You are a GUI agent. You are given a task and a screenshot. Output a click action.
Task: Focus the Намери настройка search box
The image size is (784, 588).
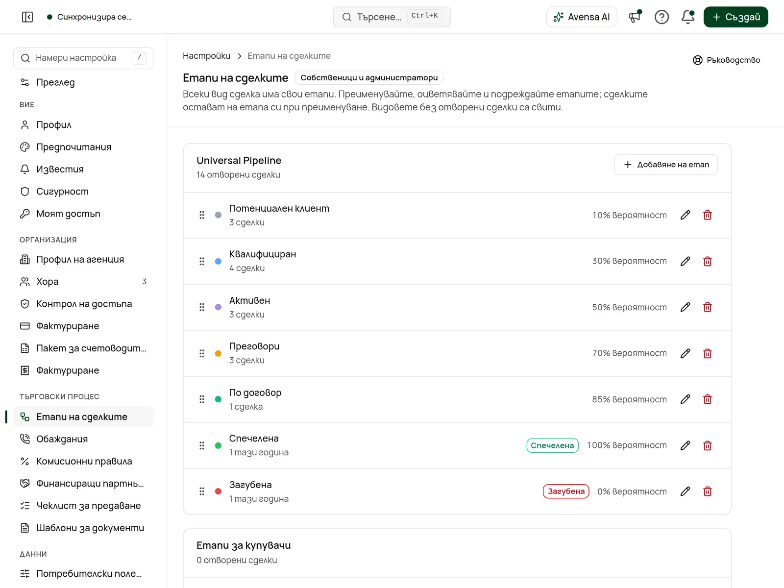pyautogui.click(x=83, y=58)
